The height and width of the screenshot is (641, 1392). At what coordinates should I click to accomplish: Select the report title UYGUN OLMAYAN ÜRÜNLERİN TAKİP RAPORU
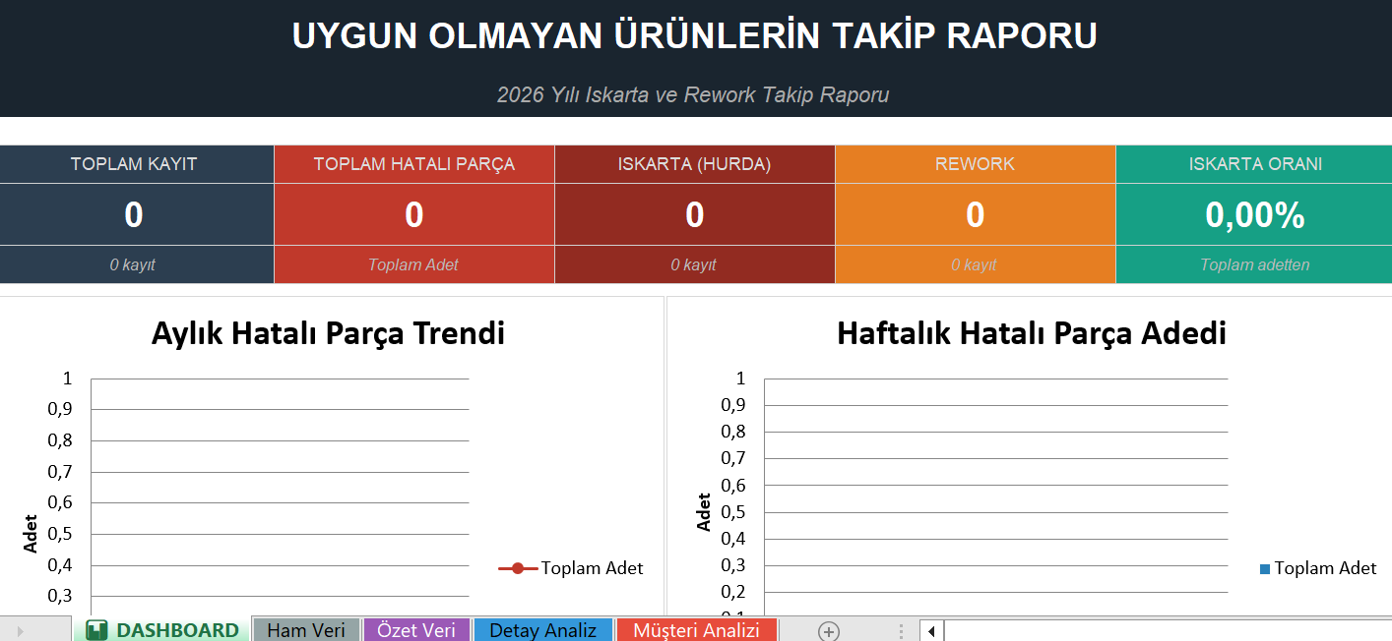click(x=695, y=35)
